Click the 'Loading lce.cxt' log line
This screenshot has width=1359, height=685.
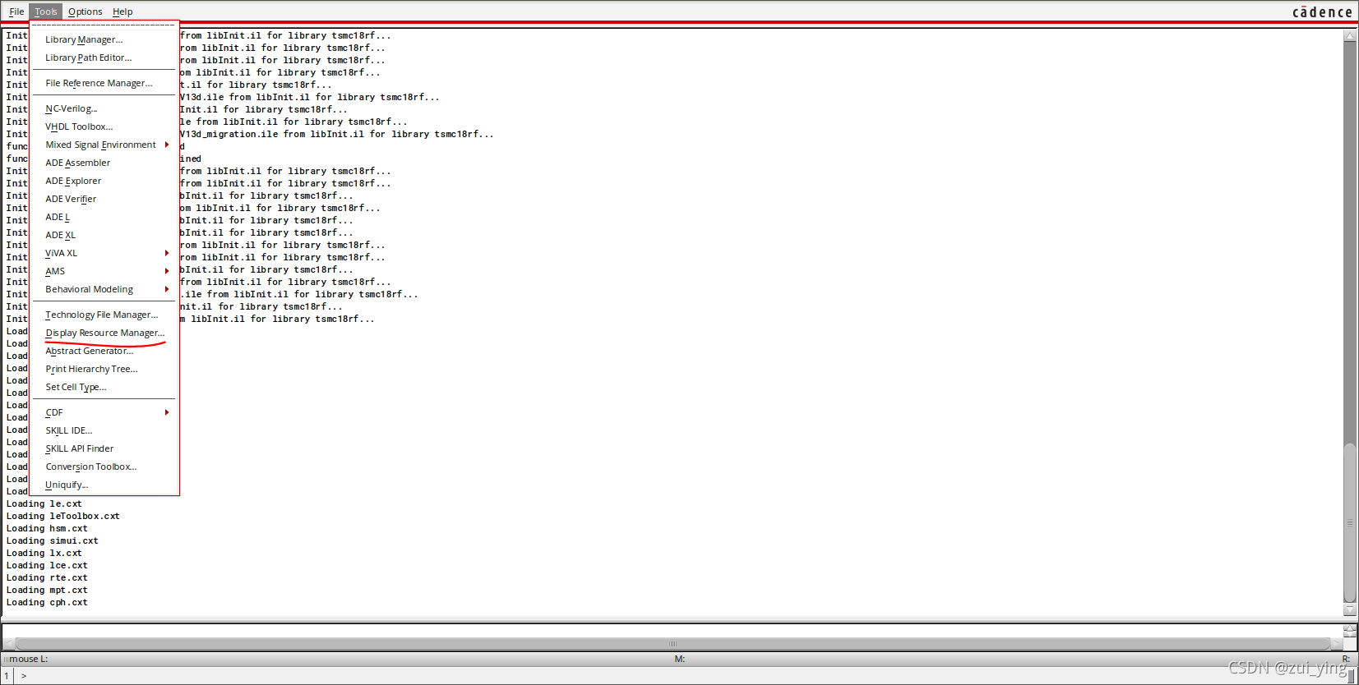[x=46, y=565]
